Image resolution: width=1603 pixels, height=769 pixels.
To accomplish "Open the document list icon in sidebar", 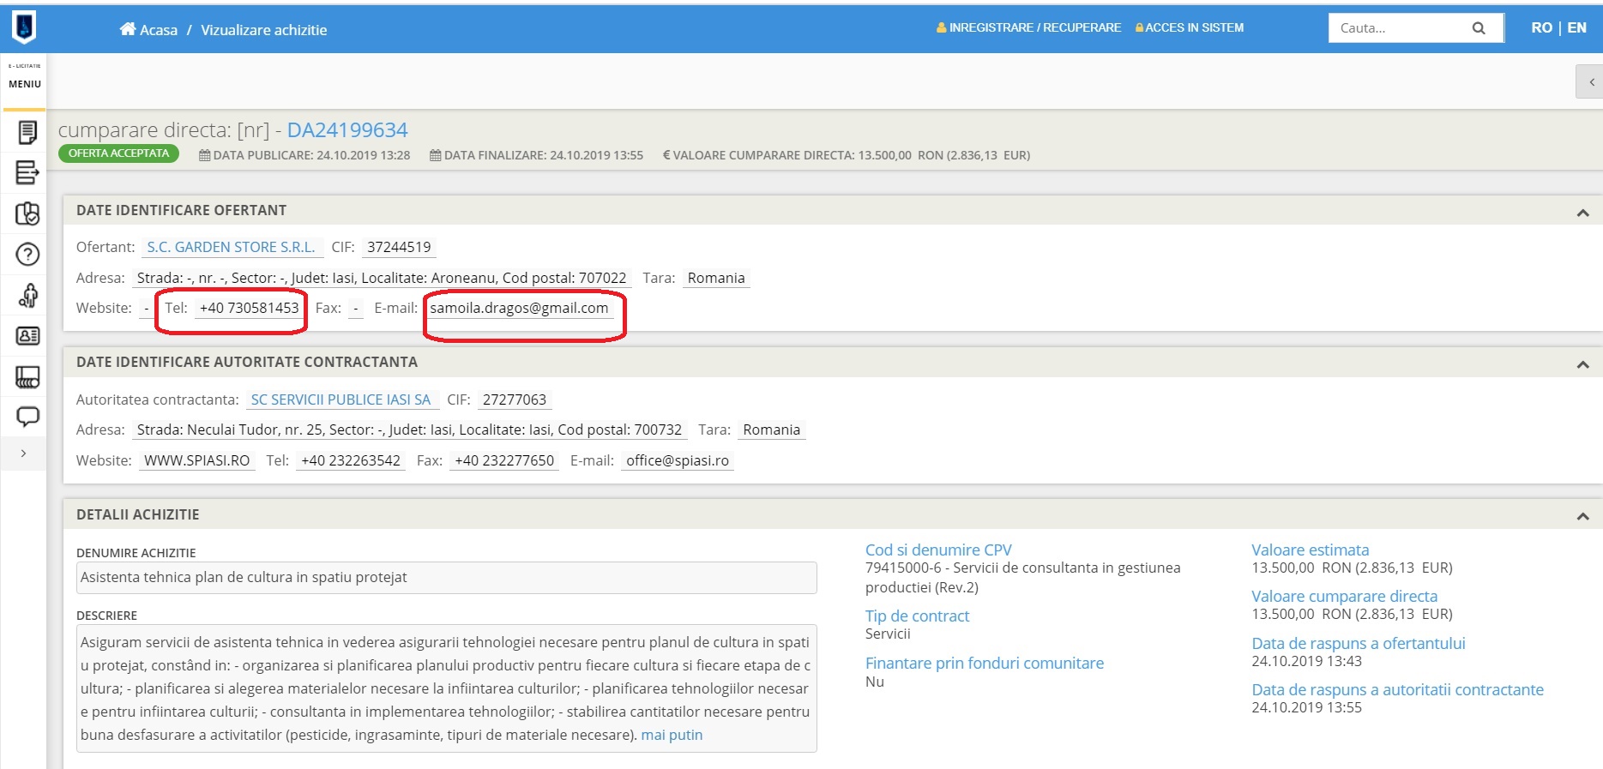I will tap(27, 132).
